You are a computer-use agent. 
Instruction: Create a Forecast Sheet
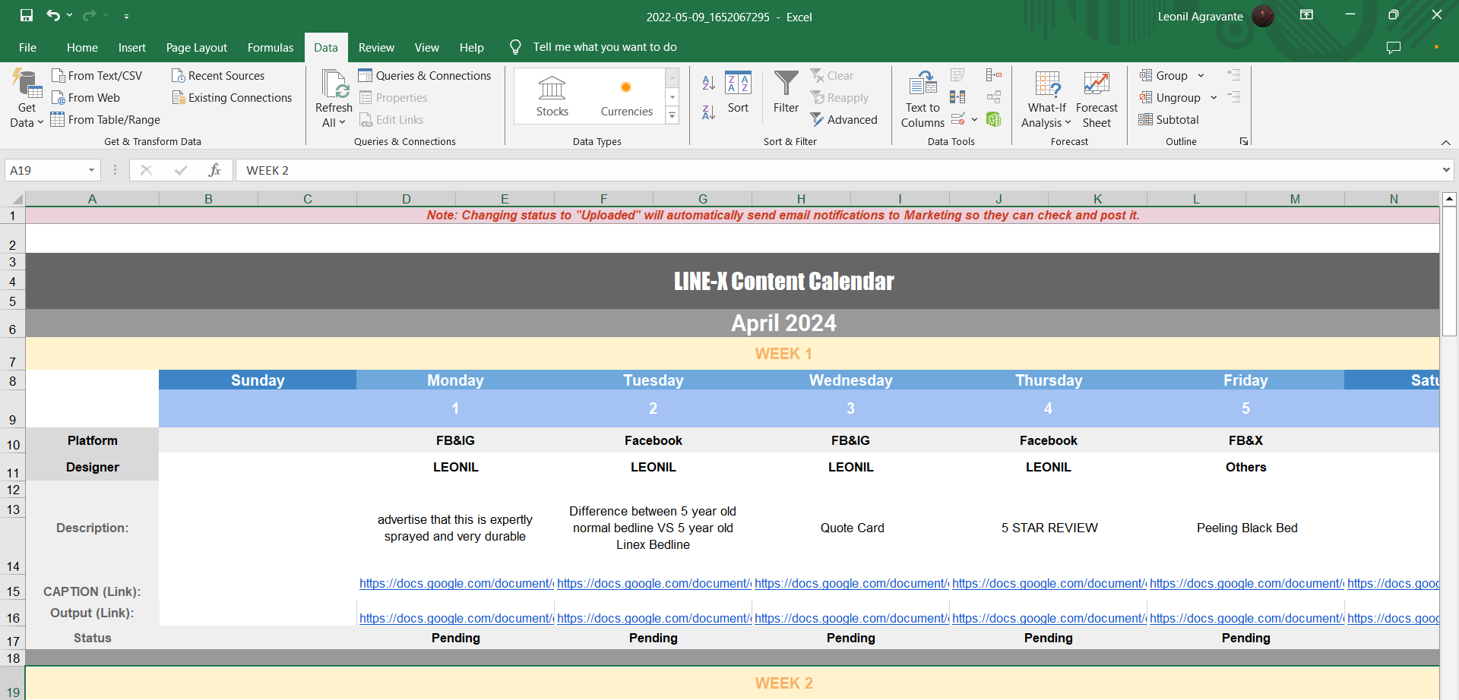(1097, 99)
